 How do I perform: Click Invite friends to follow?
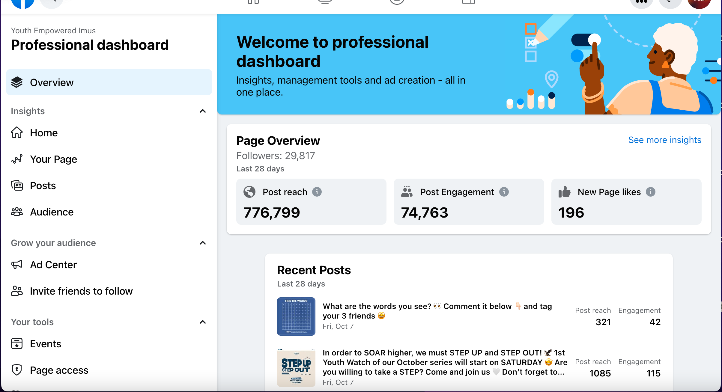pyautogui.click(x=81, y=291)
